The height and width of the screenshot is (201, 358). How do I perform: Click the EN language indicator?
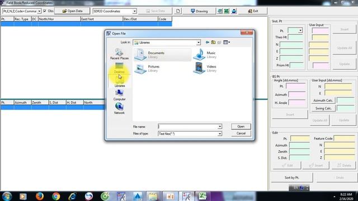click(295, 188)
